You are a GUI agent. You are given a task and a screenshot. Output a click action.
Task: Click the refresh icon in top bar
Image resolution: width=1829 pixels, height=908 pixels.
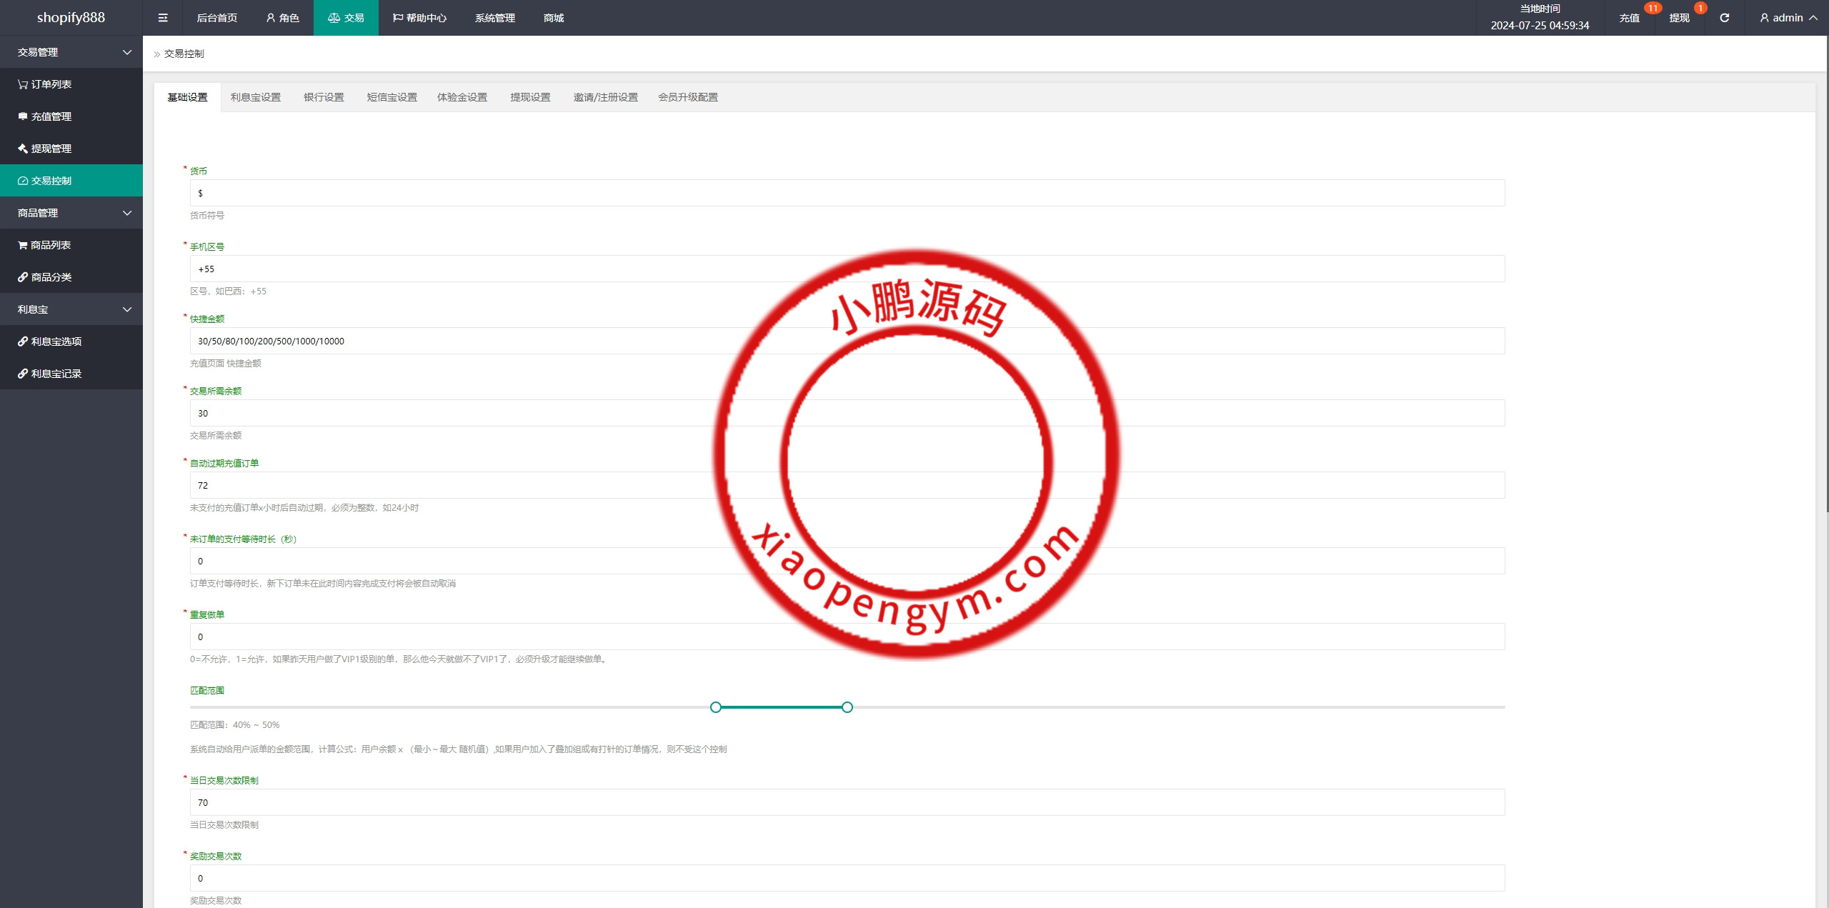[1724, 18]
